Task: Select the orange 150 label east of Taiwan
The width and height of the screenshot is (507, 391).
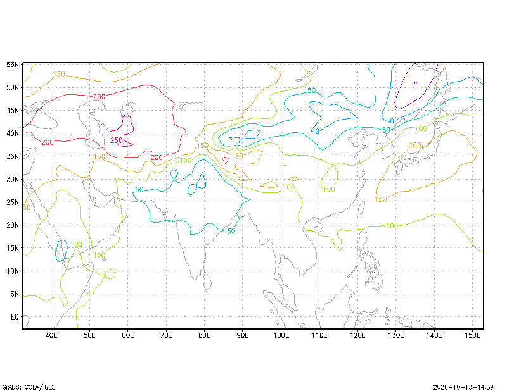Action: [381, 199]
